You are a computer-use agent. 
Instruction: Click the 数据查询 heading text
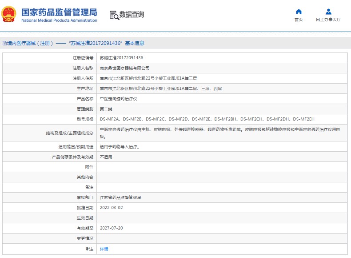(x=132, y=15)
